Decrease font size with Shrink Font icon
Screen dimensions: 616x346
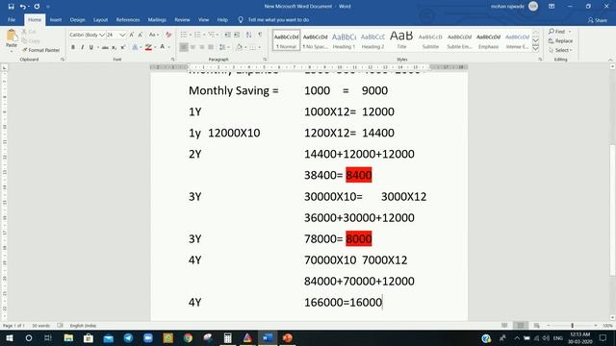coord(141,35)
